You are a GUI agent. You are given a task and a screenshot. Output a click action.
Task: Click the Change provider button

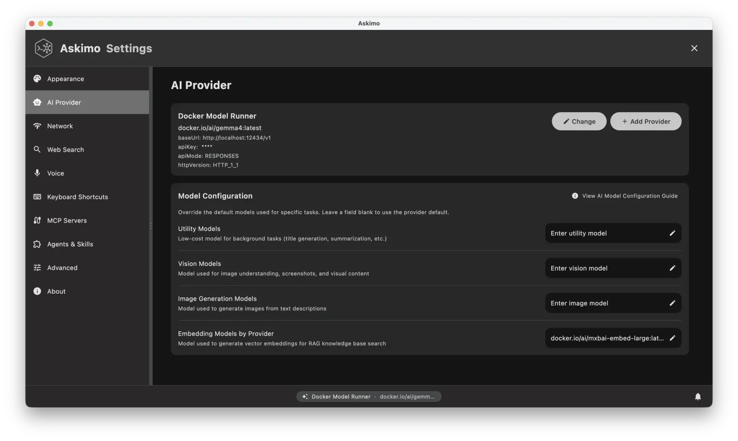tap(579, 121)
